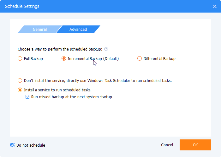This screenshot has width=221, height=157.
Task: Click the 'Run missed backup at next startup' label
Action: (72, 97)
